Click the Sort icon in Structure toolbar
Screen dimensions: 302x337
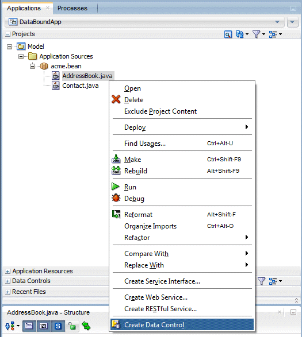point(10,326)
